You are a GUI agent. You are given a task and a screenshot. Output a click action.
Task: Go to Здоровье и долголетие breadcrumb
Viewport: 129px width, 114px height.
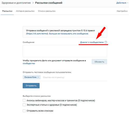[x=16, y=3]
